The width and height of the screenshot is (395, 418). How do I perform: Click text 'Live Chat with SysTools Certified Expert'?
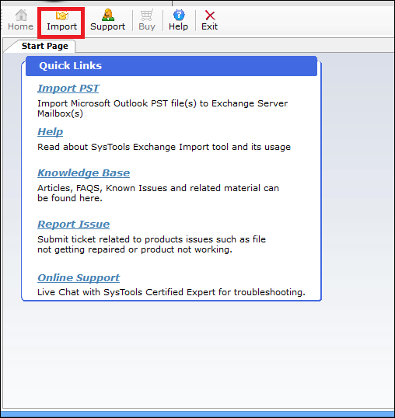[126, 292]
